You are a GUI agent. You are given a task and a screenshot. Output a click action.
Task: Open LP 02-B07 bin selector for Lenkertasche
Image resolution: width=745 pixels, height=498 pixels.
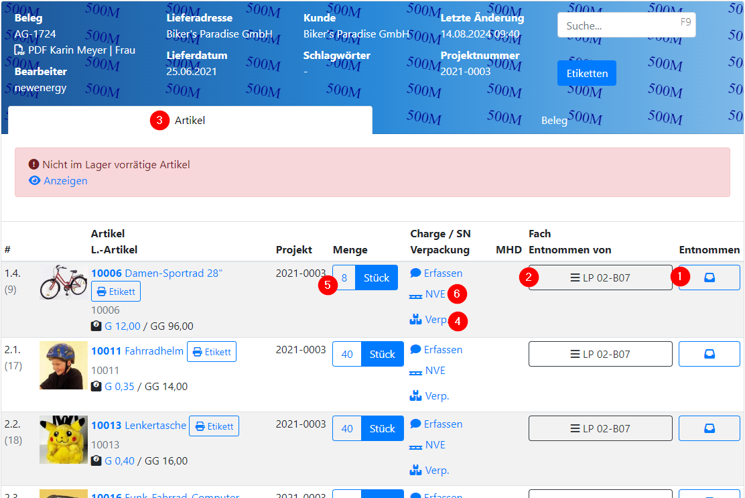coord(600,428)
